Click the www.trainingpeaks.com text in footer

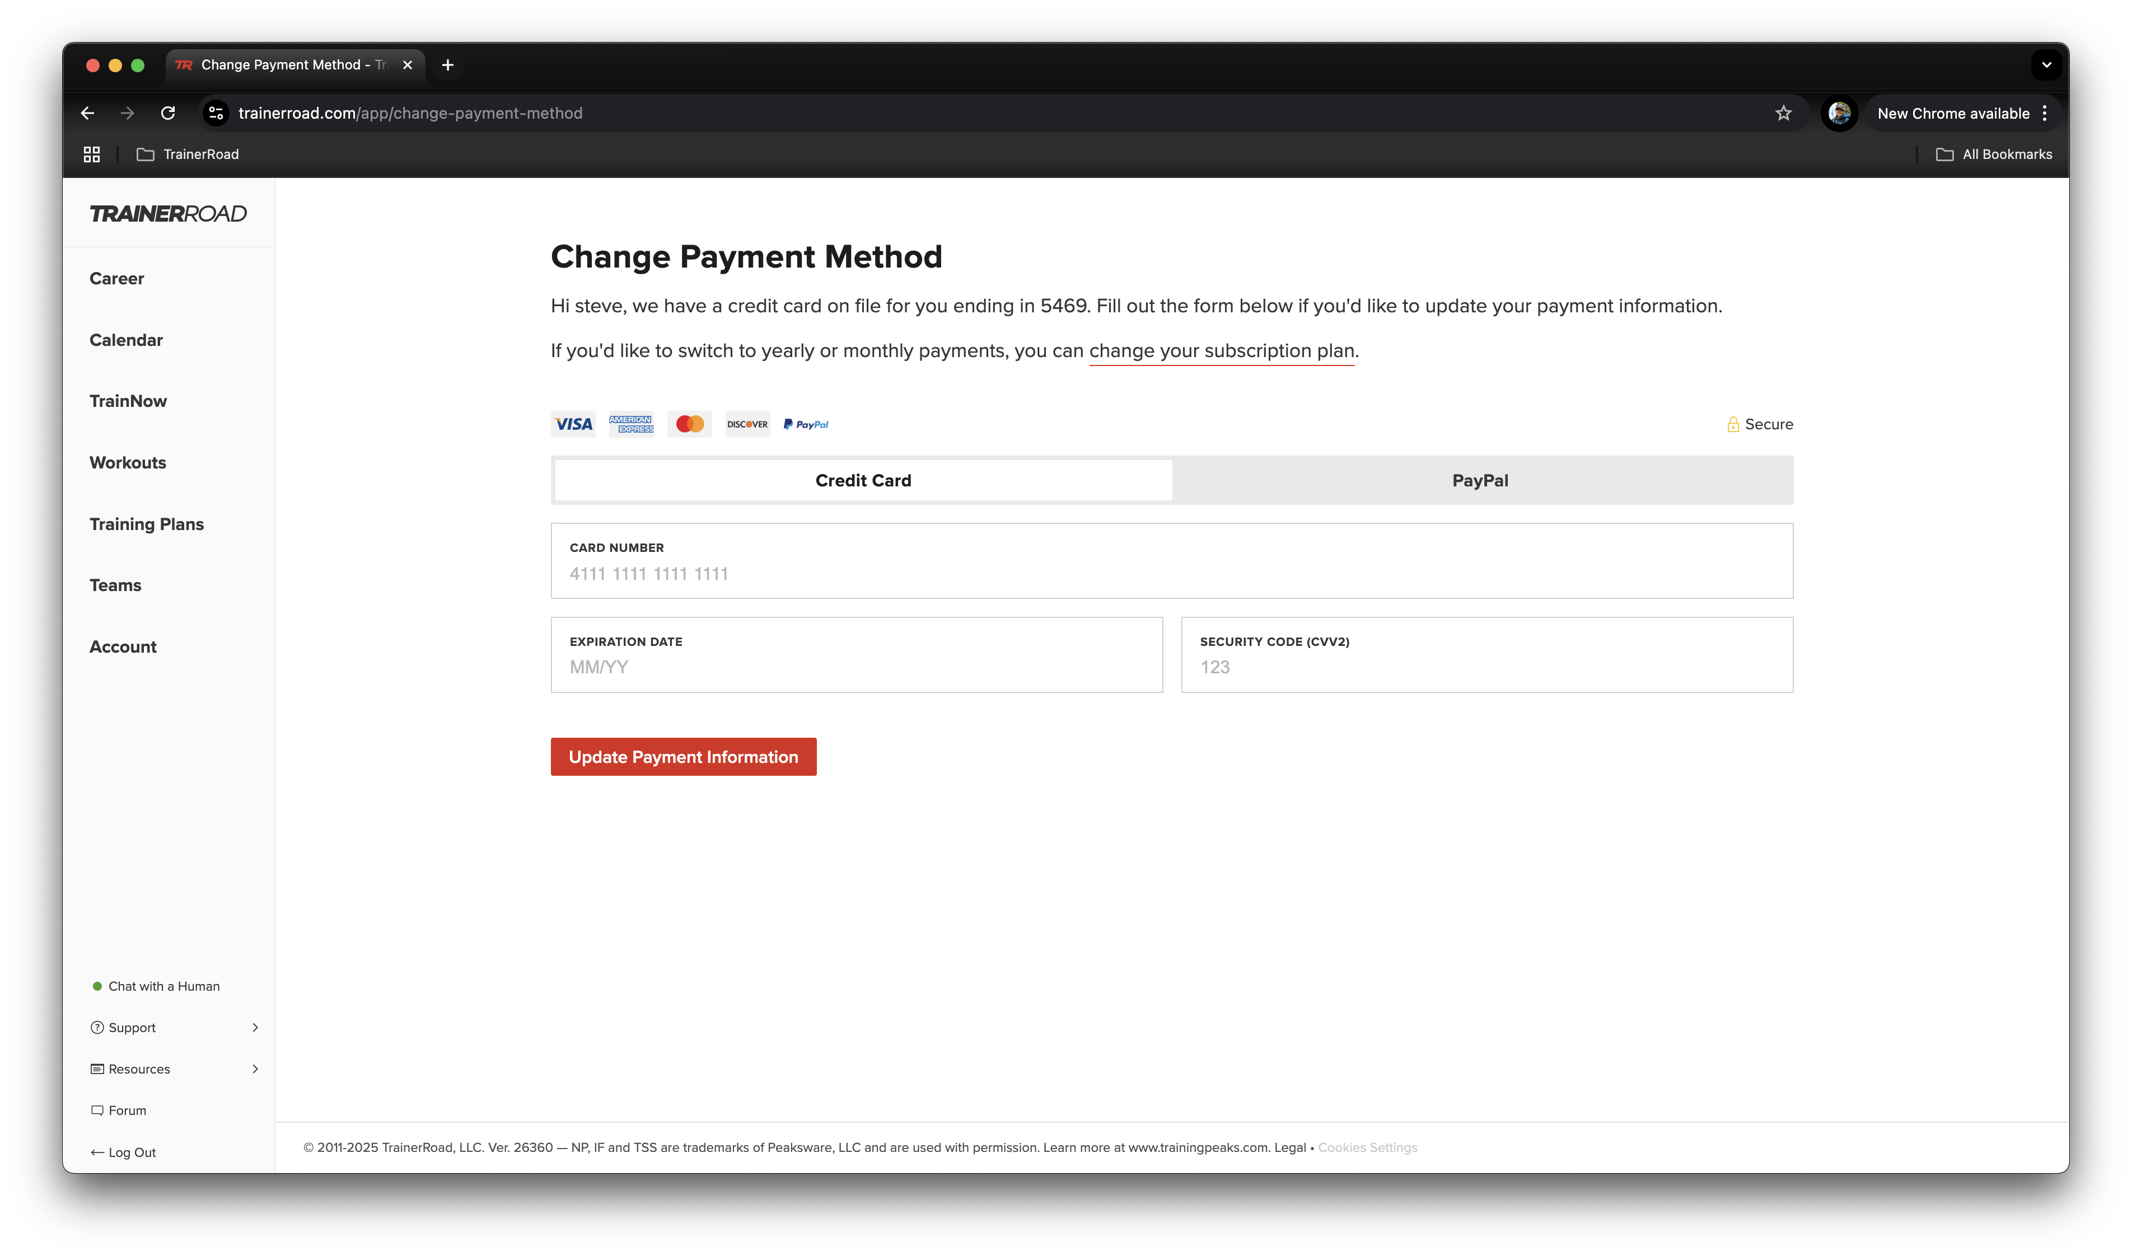[1199, 1149]
